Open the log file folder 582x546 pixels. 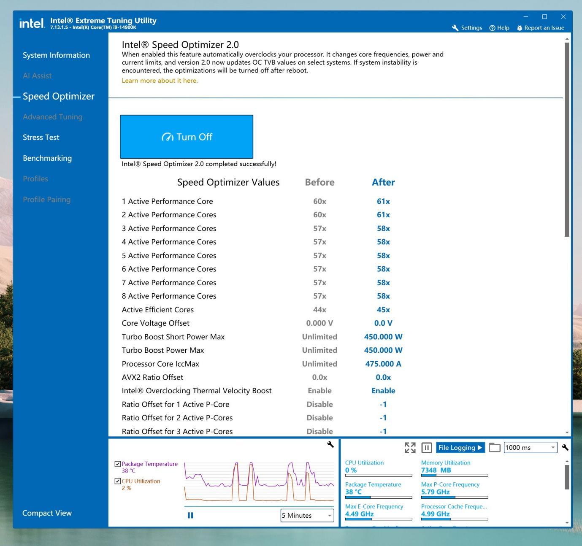[x=495, y=448]
